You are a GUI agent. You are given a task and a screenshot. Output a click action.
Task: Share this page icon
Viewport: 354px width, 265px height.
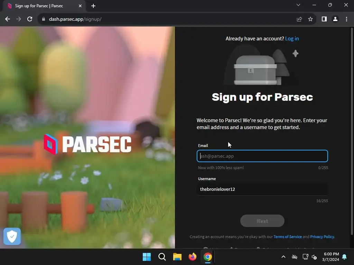click(299, 19)
